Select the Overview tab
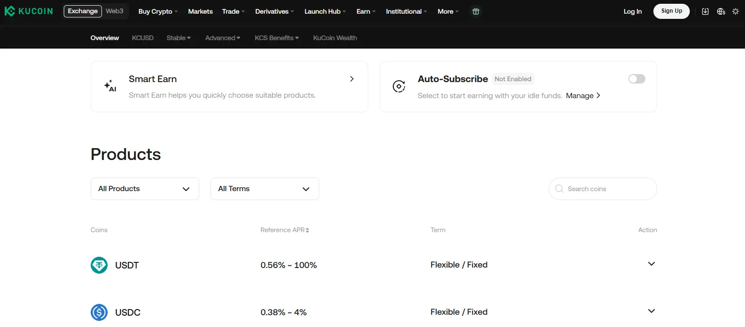This screenshot has height=327, width=745. click(105, 38)
